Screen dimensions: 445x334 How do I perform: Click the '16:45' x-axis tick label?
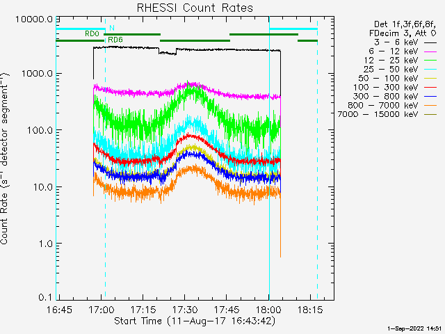click(x=59, y=310)
